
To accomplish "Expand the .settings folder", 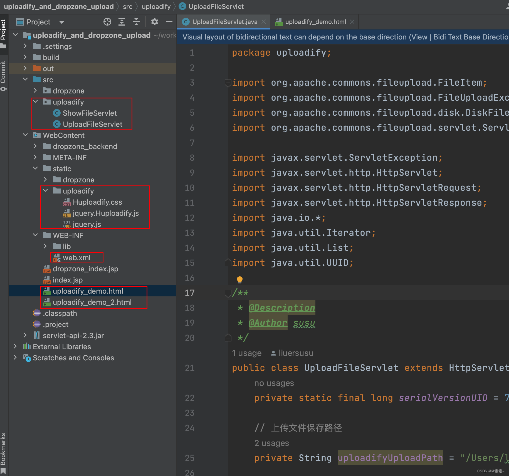I will (25, 46).
